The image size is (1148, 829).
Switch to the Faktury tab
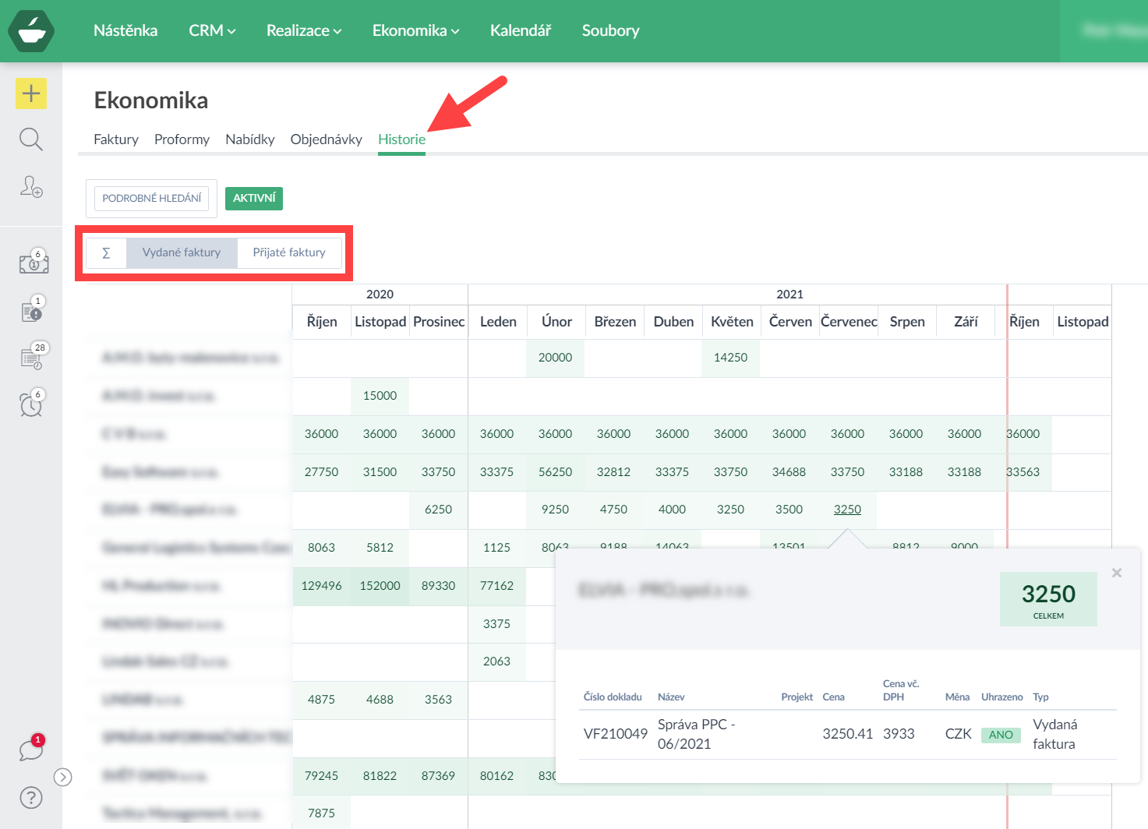[116, 139]
